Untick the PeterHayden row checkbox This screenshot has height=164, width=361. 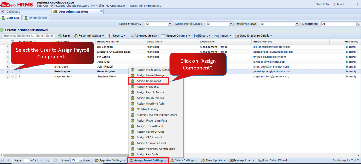[13, 72]
